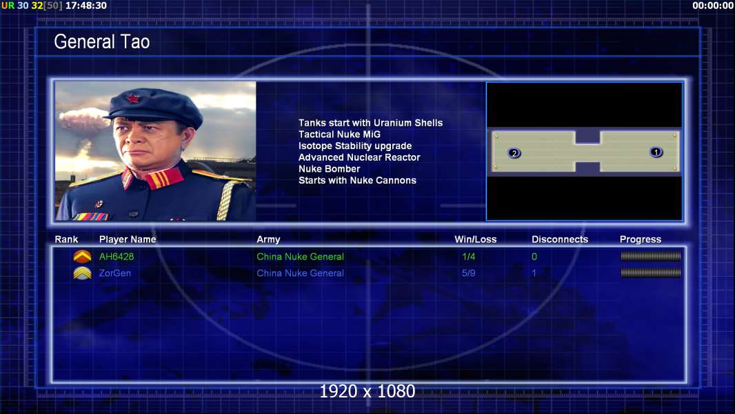Viewport: 735px width, 414px height.
Task: Click the General Tao title heading
Action: [x=101, y=41]
